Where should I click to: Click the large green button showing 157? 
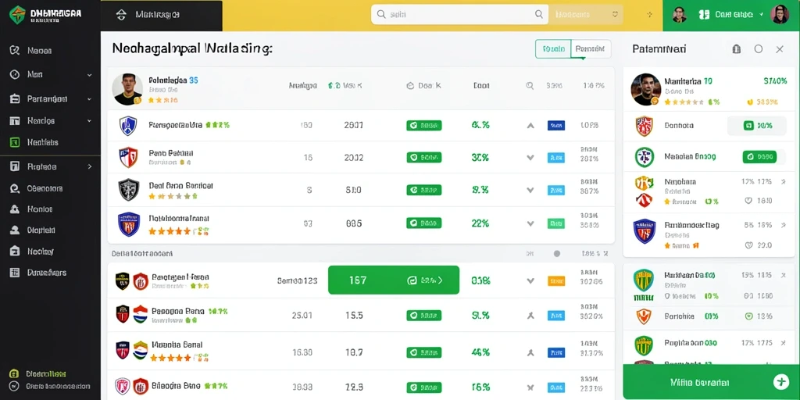point(394,280)
